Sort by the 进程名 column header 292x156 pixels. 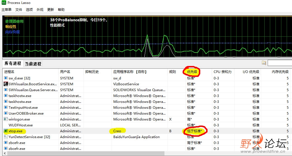point(30,72)
